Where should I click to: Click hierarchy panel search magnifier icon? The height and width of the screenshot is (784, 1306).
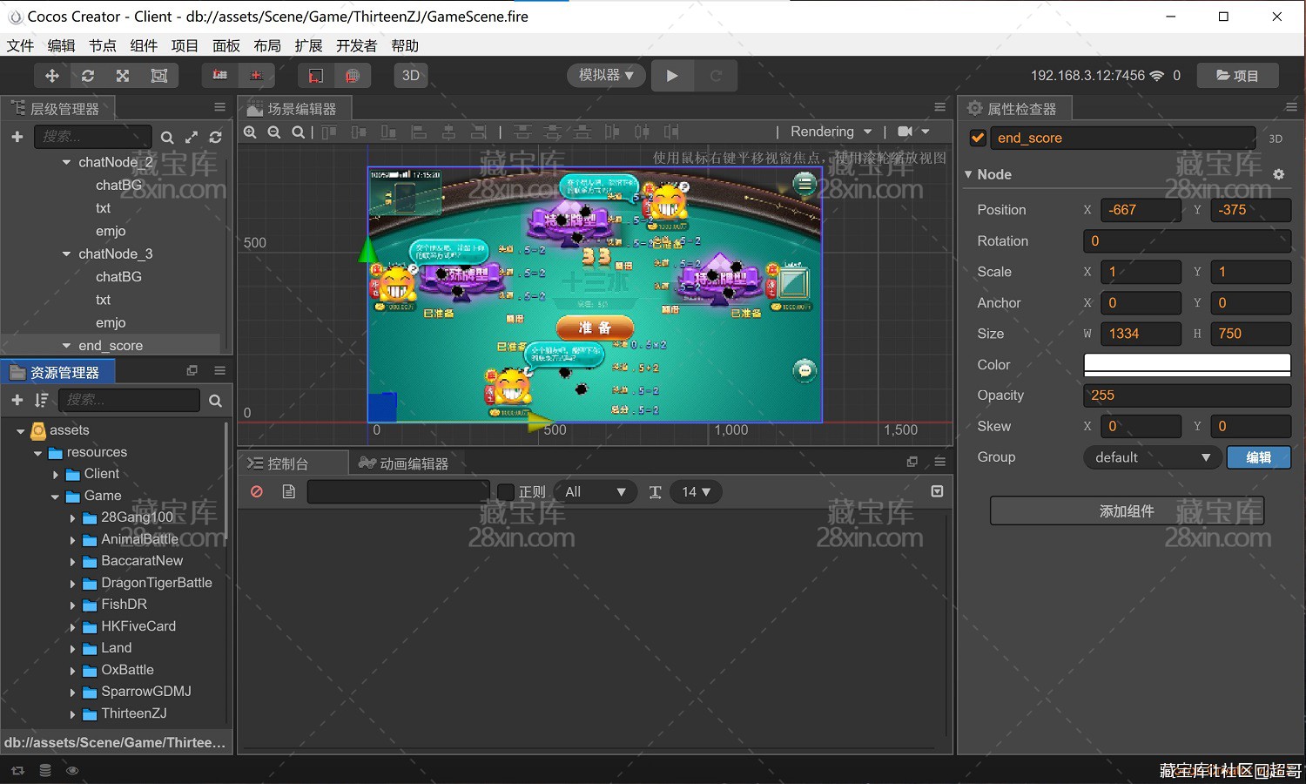coord(167,138)
